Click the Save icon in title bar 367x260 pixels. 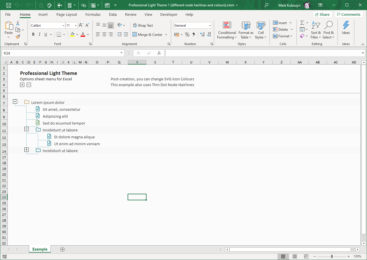(9, 5)
